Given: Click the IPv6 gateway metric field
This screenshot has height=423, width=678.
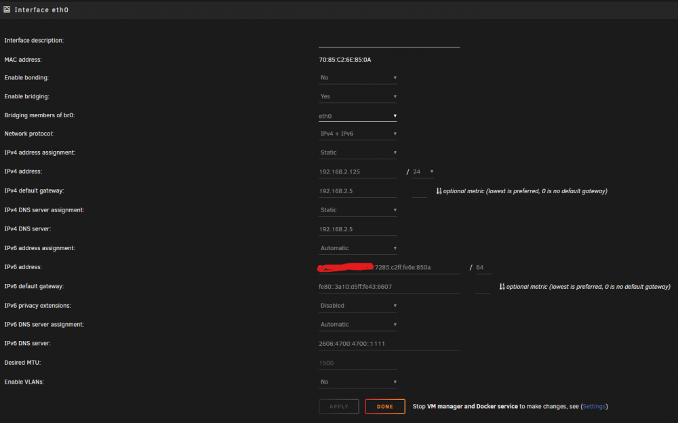Looking at the screenshot, I should click(x=483, y=287).
